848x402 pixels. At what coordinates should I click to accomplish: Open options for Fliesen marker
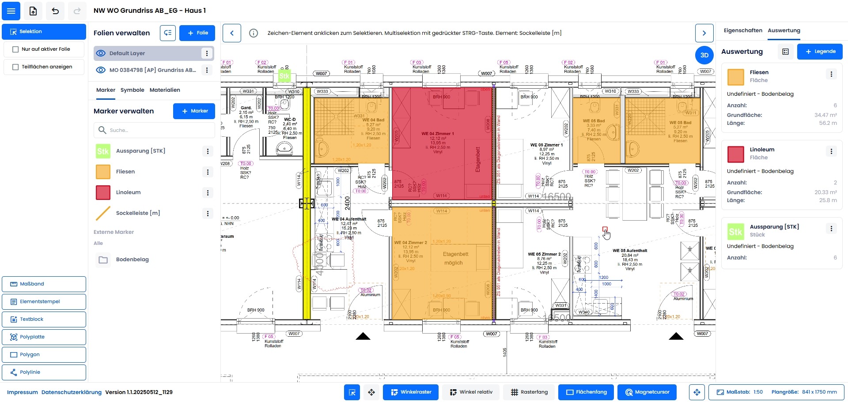(208, 172)
